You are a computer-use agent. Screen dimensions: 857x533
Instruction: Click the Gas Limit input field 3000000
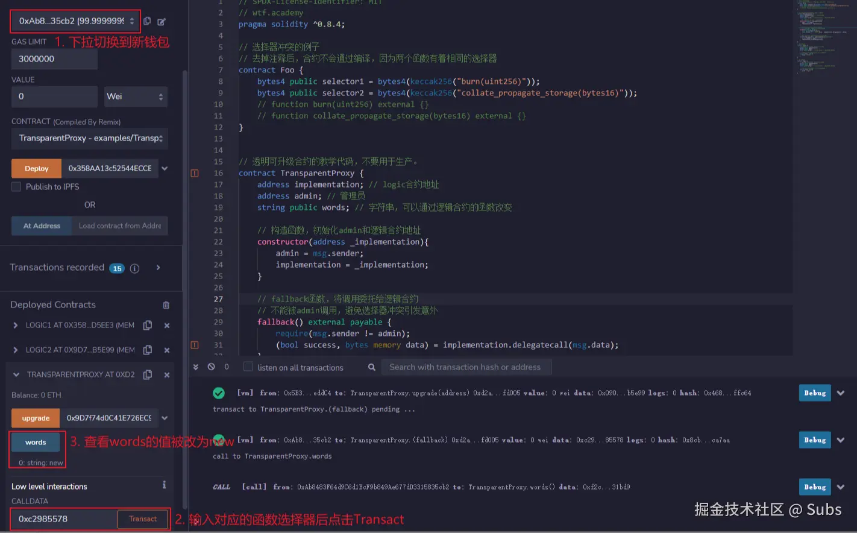tap(54, 59)
